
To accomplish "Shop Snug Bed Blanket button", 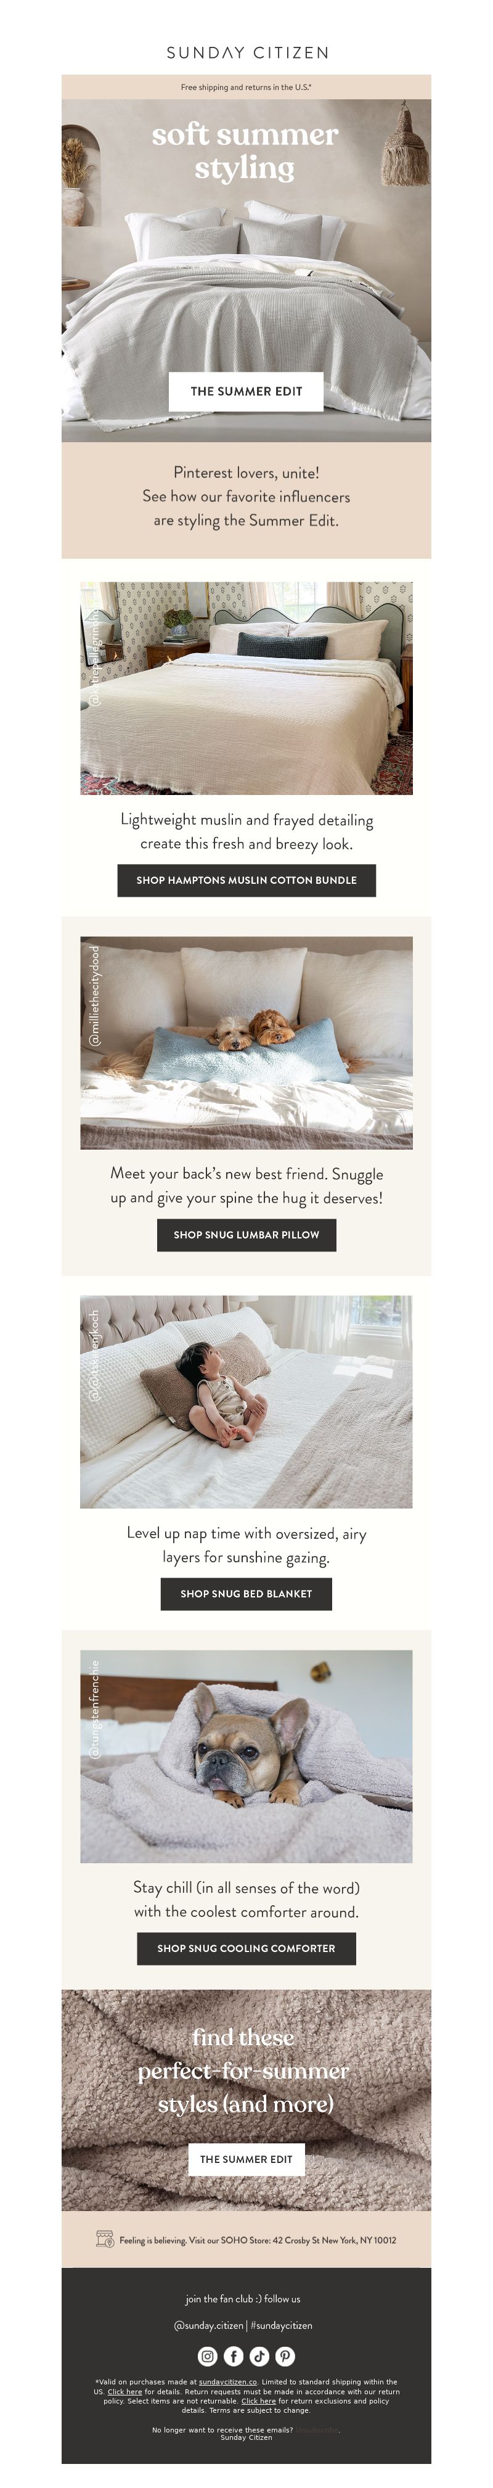I will [246, 1594].
